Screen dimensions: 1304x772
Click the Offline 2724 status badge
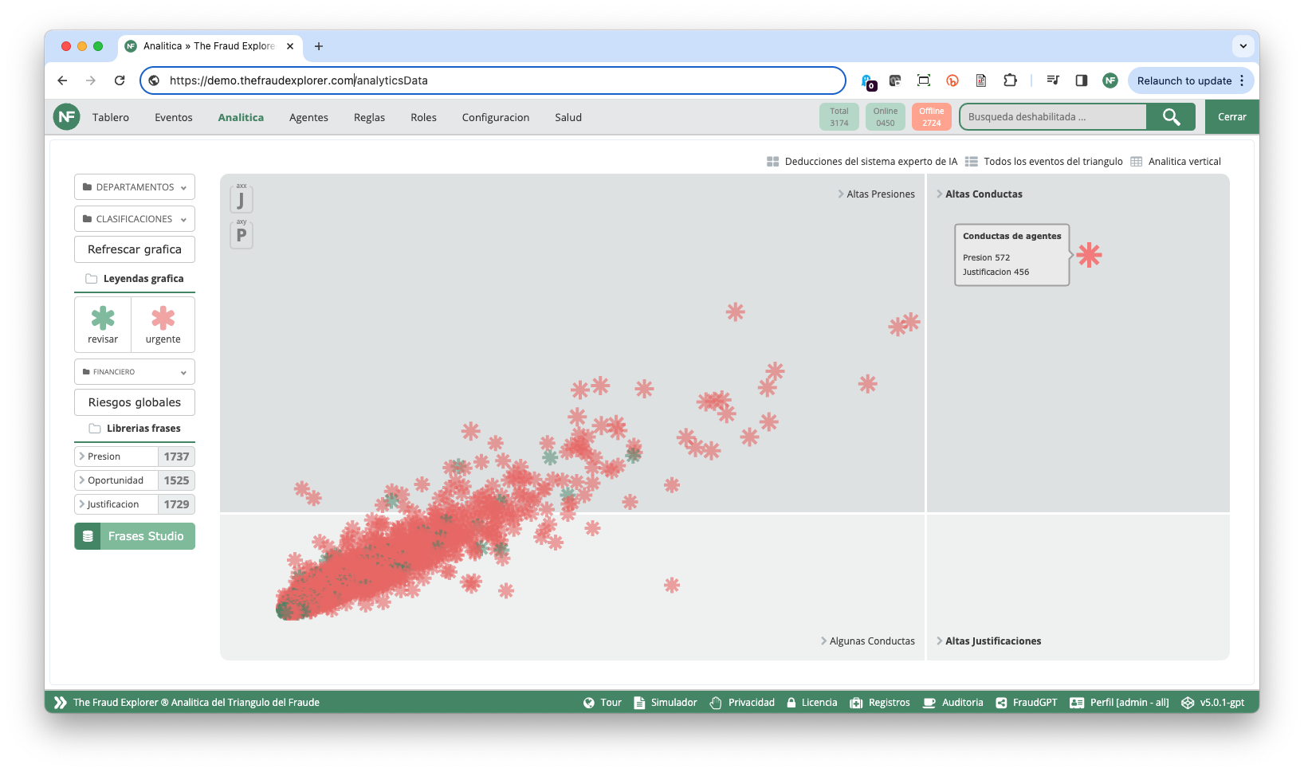coord(931,117)
